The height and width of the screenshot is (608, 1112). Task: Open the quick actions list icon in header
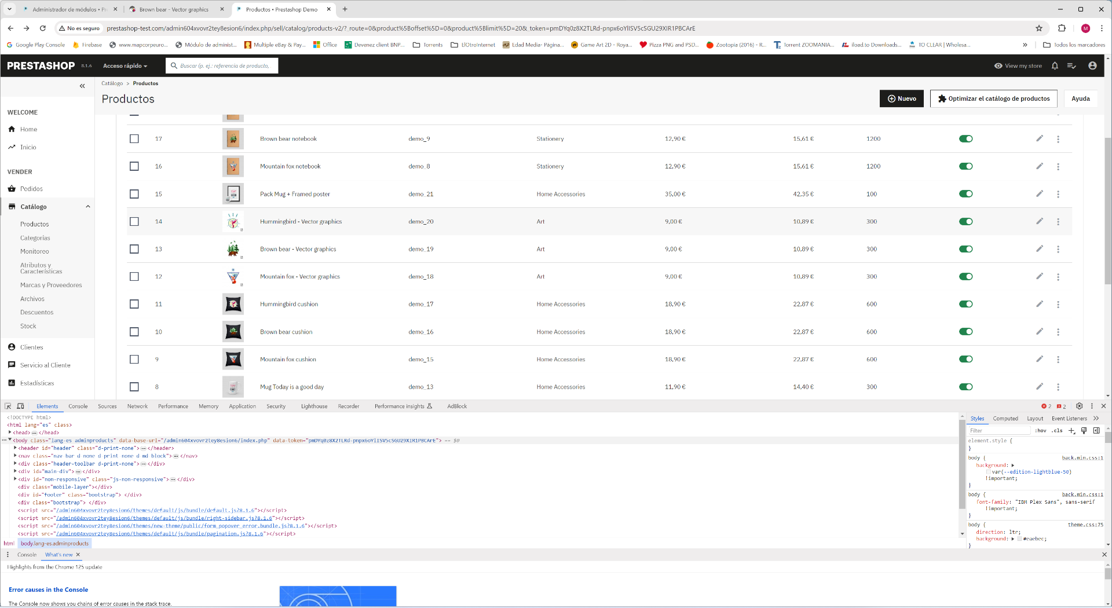point(1071,66)
